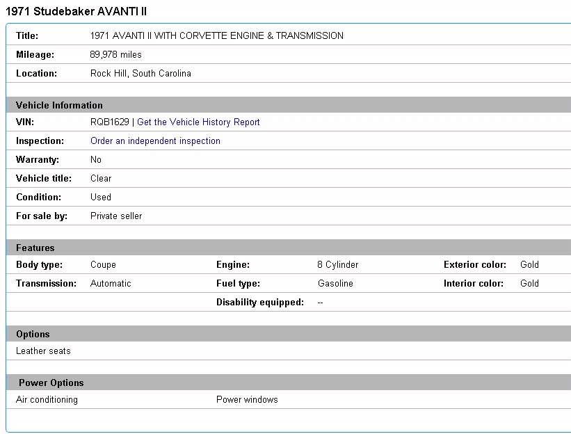Click the Vehicle Information section header

59,106
